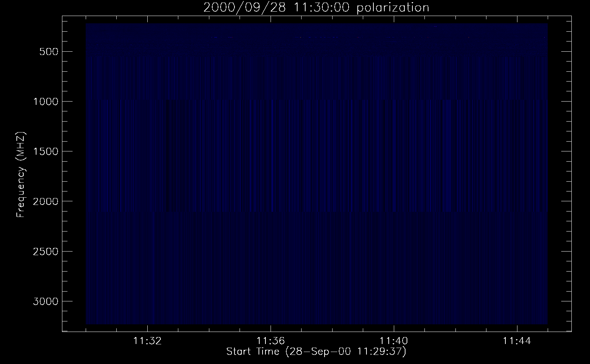This screenshot has width=590, height=364.
Task: Select the 3000 frequency tick label
Action: coord(45,301)
